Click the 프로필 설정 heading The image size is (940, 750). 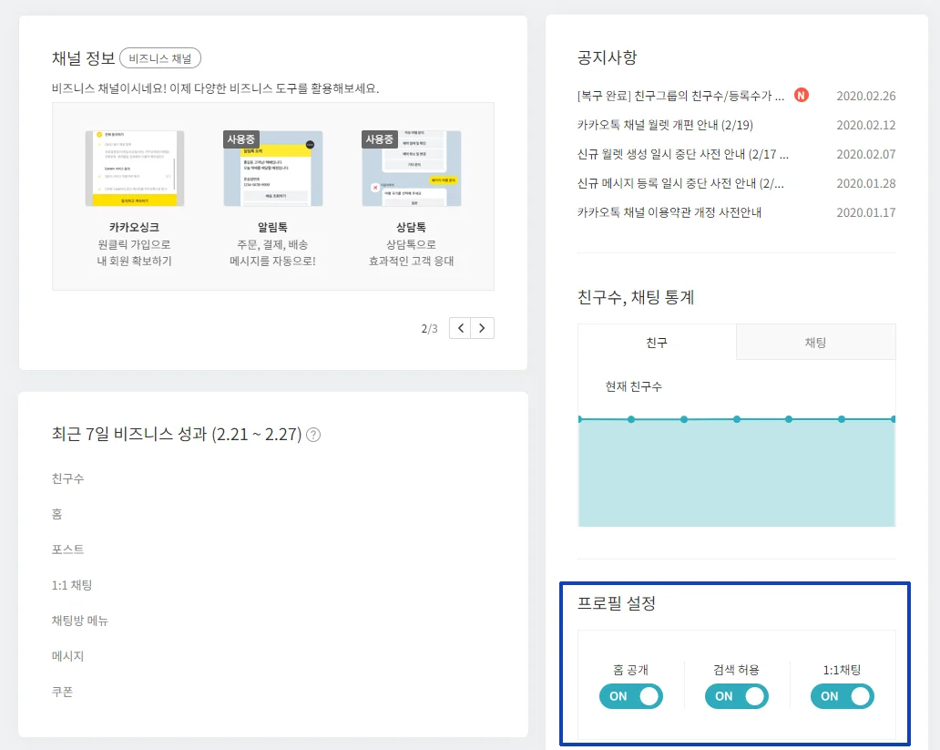coord(617,603)
